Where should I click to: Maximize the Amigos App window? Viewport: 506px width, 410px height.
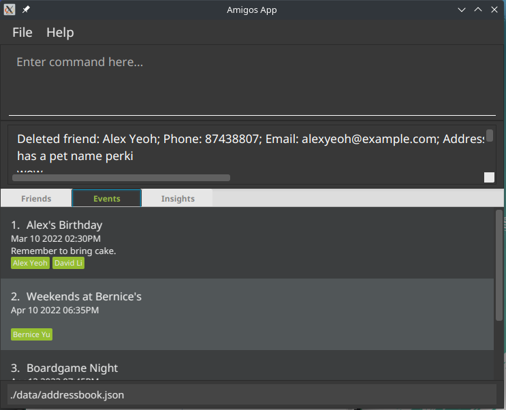coord(478,10)
